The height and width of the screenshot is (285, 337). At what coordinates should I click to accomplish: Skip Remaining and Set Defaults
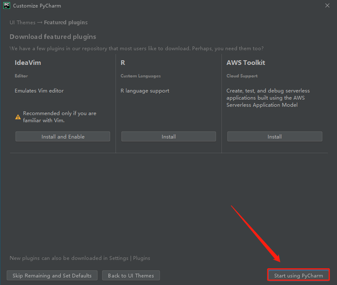tap(52, 275)
